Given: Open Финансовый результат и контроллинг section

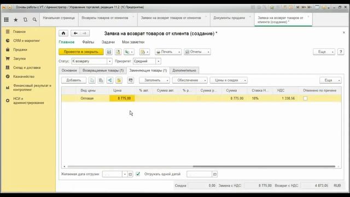Looking at the screenshot, I should click(x=32, y=88).
